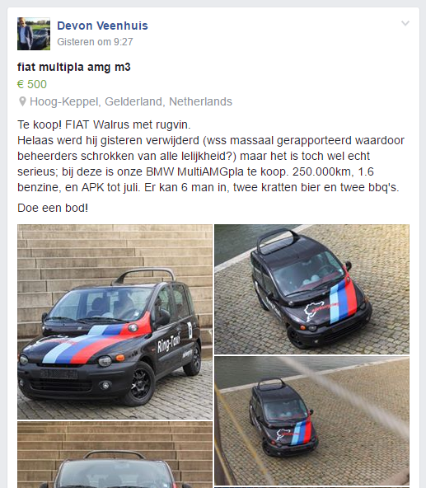The width and height of the screenshot is (426, 488).
Task: Open the partially visible bottom-left car photo
Action: coord(115,455)
